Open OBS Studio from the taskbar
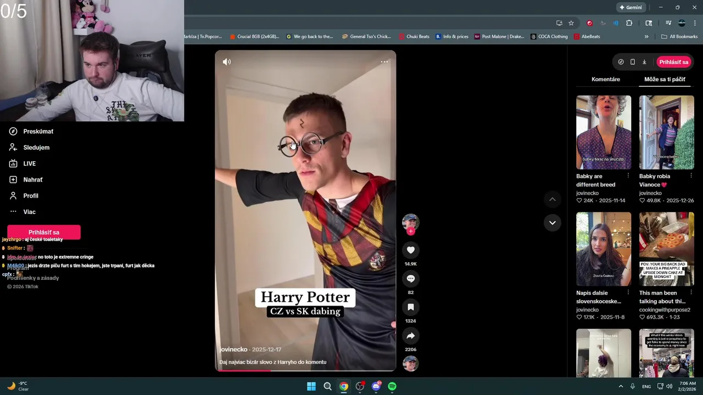Viewport: 703px width, 395px height. point(360,386)
